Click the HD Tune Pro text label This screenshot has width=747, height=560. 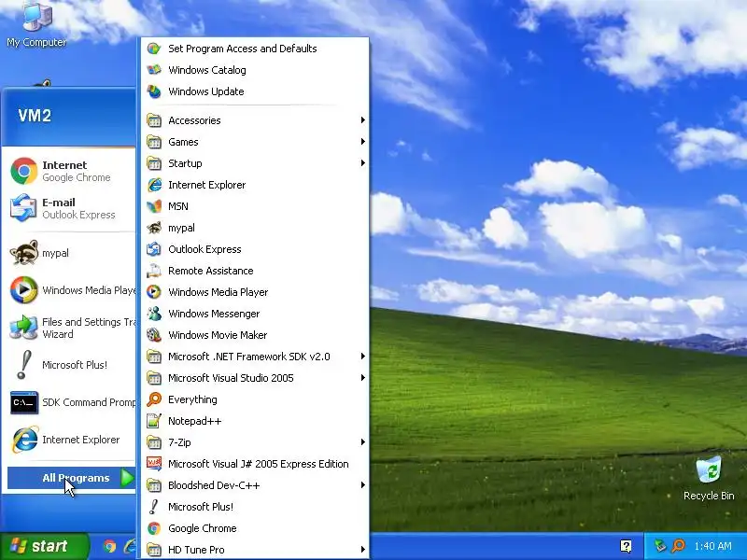pyautogui.click(x=196, y=550)
